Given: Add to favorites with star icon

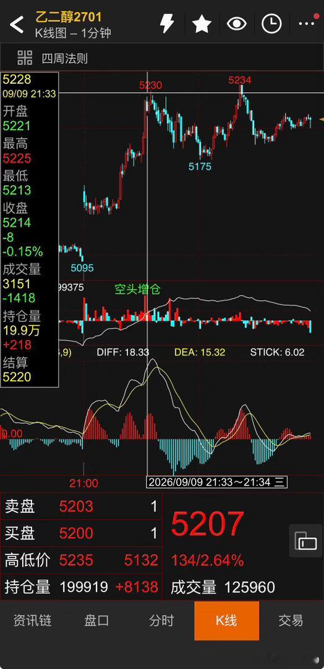Looking at the screenshot, I should [202, 24].
